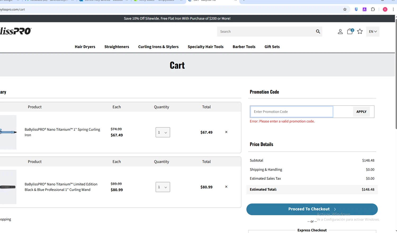Open Curling Irons & Stylers menu
The image size is (397, 233).
[158, 47]
